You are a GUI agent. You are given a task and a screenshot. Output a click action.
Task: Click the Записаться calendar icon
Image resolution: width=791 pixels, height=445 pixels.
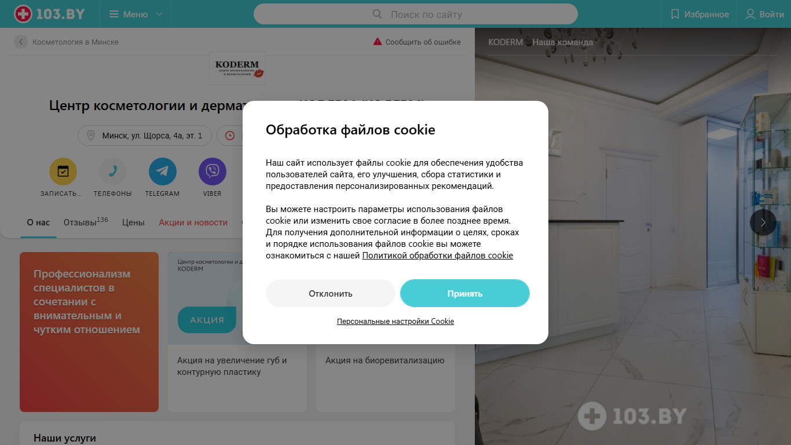[x=63, y=172]
